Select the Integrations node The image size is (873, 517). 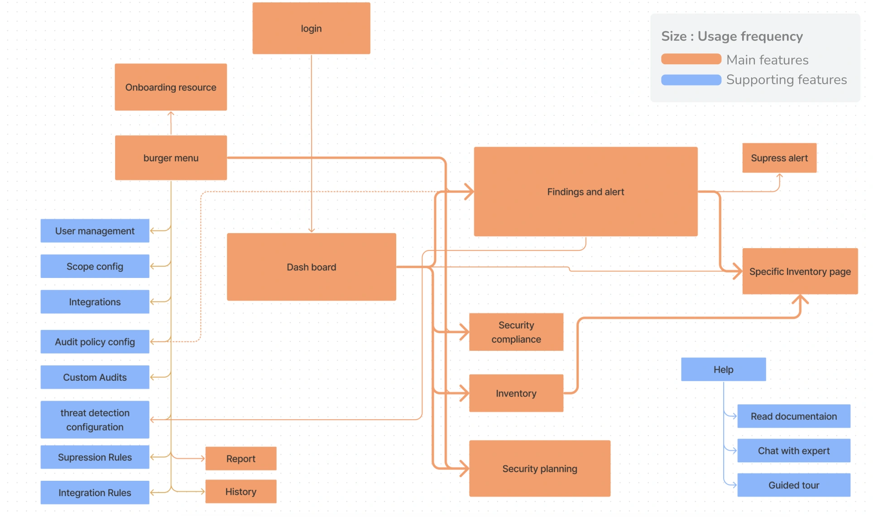point(95,302)
